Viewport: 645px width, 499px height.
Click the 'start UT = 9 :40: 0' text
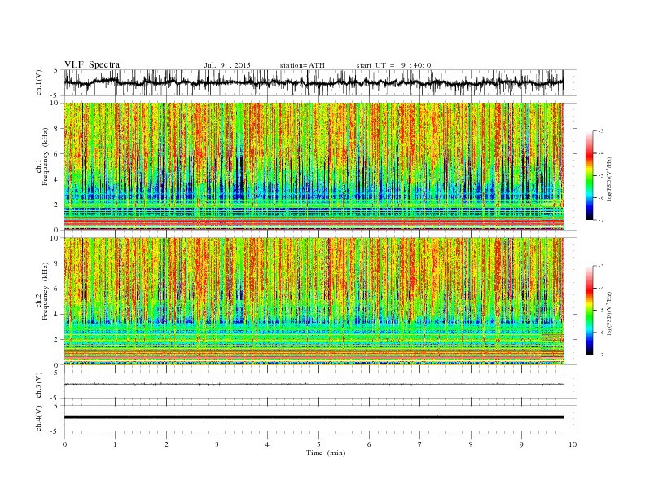[x=393, y=65]
